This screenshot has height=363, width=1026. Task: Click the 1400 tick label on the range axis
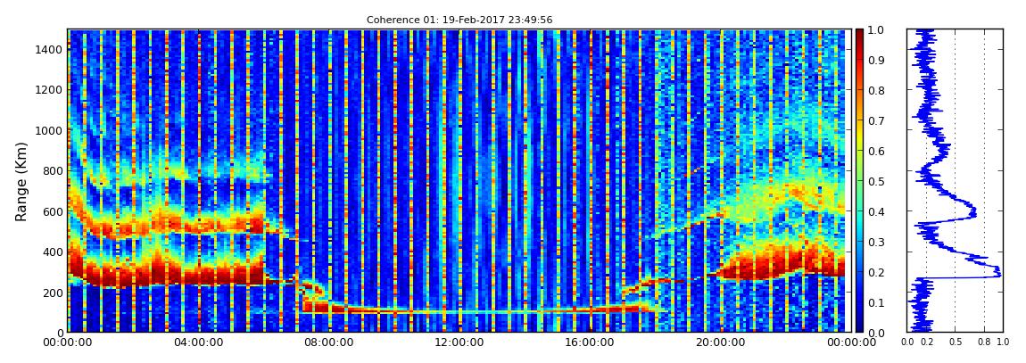point(50,49)
